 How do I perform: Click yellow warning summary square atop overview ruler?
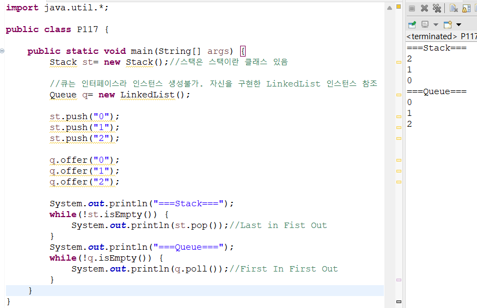pos(399,7)
